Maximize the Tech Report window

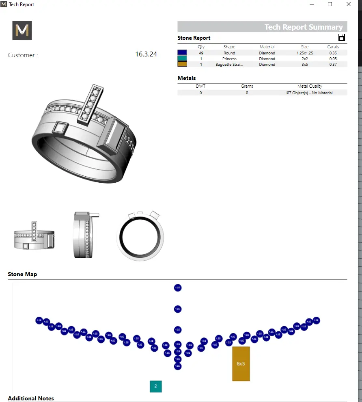coord(330,4)
